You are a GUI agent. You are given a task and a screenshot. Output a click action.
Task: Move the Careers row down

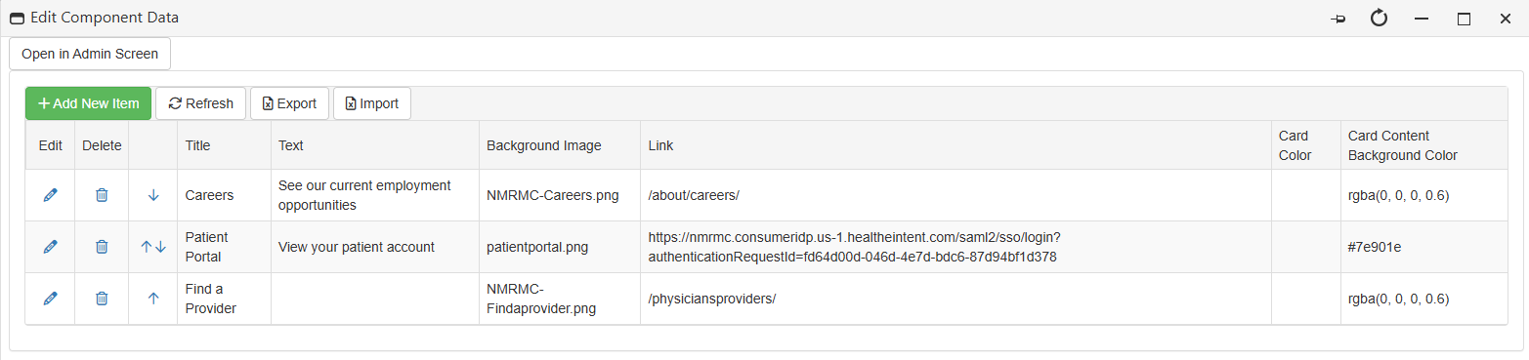pyautogui.click(x=153, y=195)
